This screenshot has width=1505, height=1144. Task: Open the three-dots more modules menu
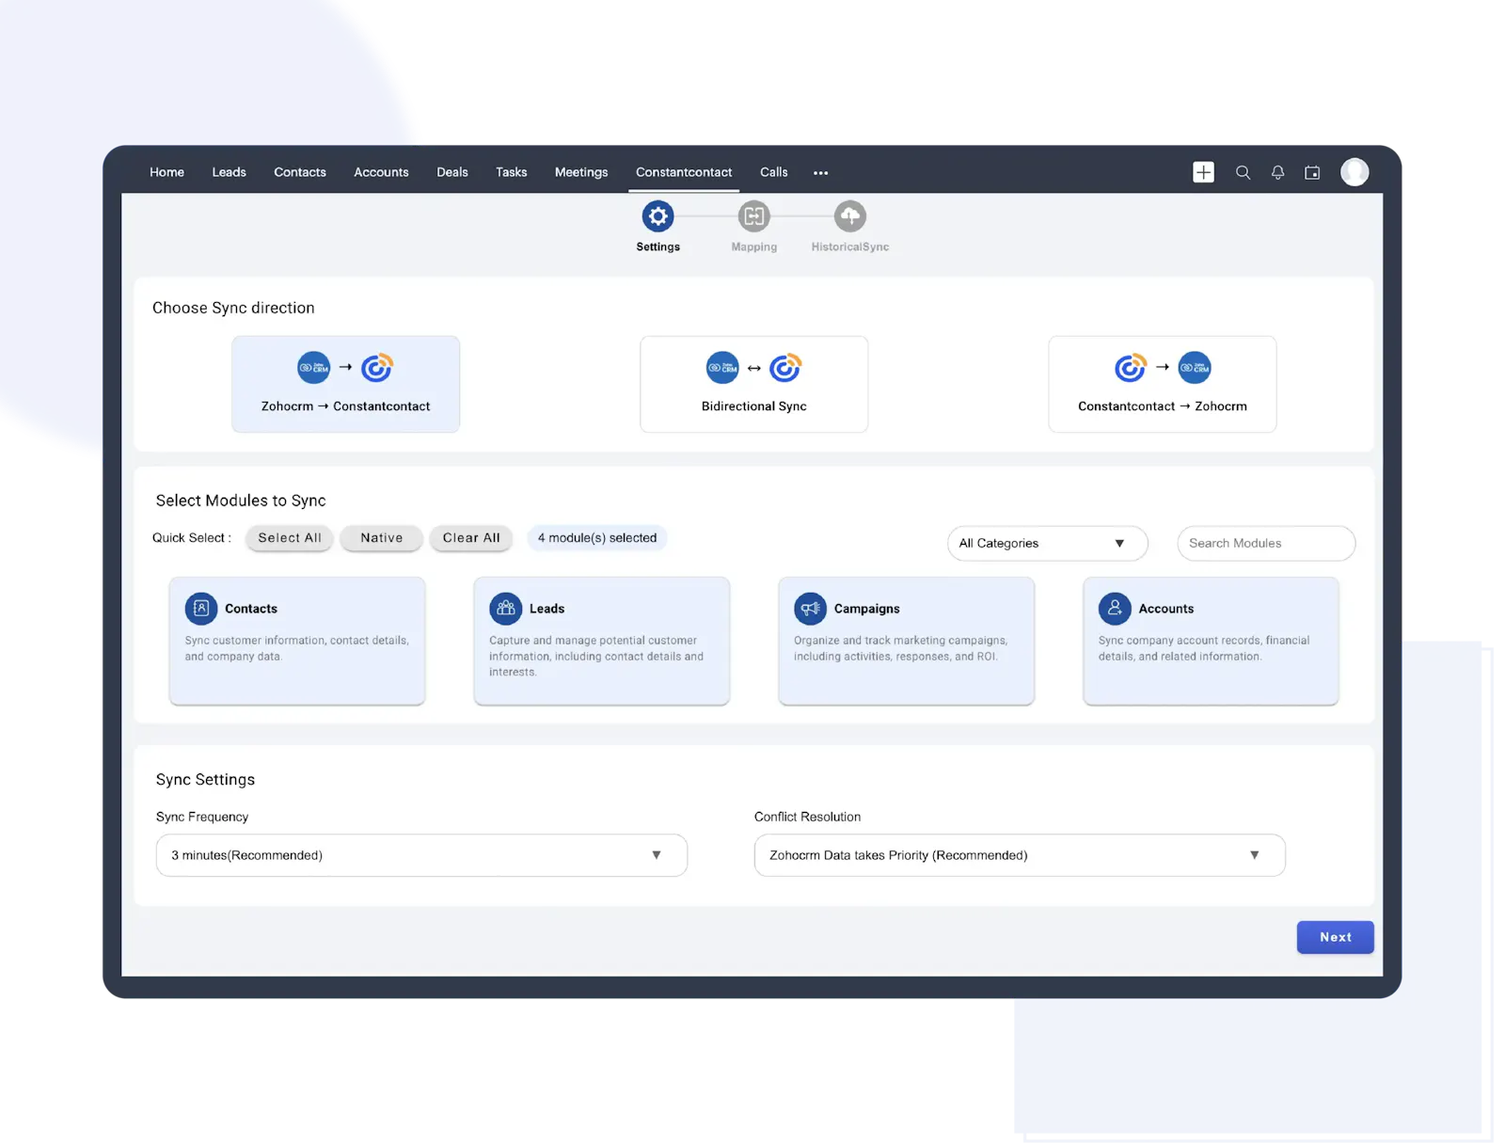tap(820, 173)
